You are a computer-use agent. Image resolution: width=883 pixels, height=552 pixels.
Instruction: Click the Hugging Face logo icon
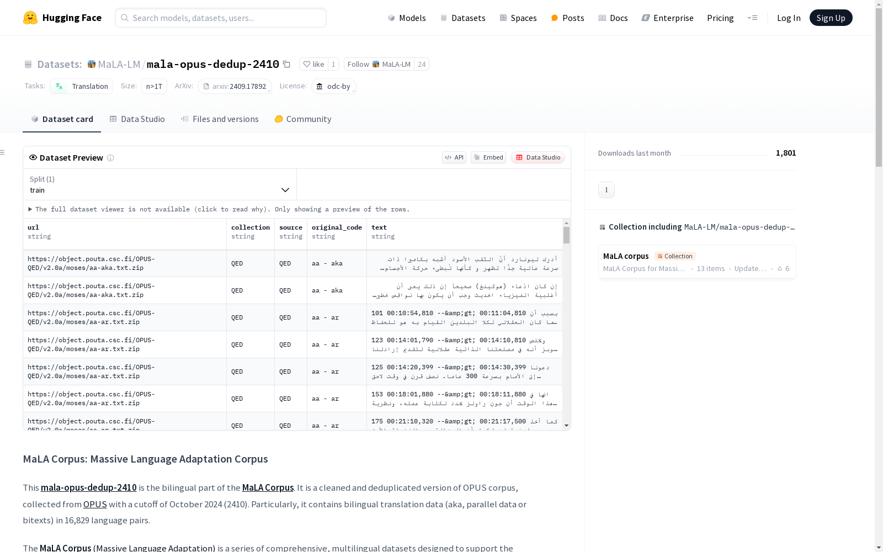30,18
